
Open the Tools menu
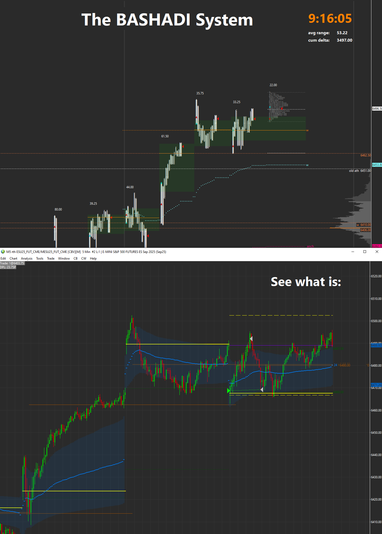click(x=40, y=259)
